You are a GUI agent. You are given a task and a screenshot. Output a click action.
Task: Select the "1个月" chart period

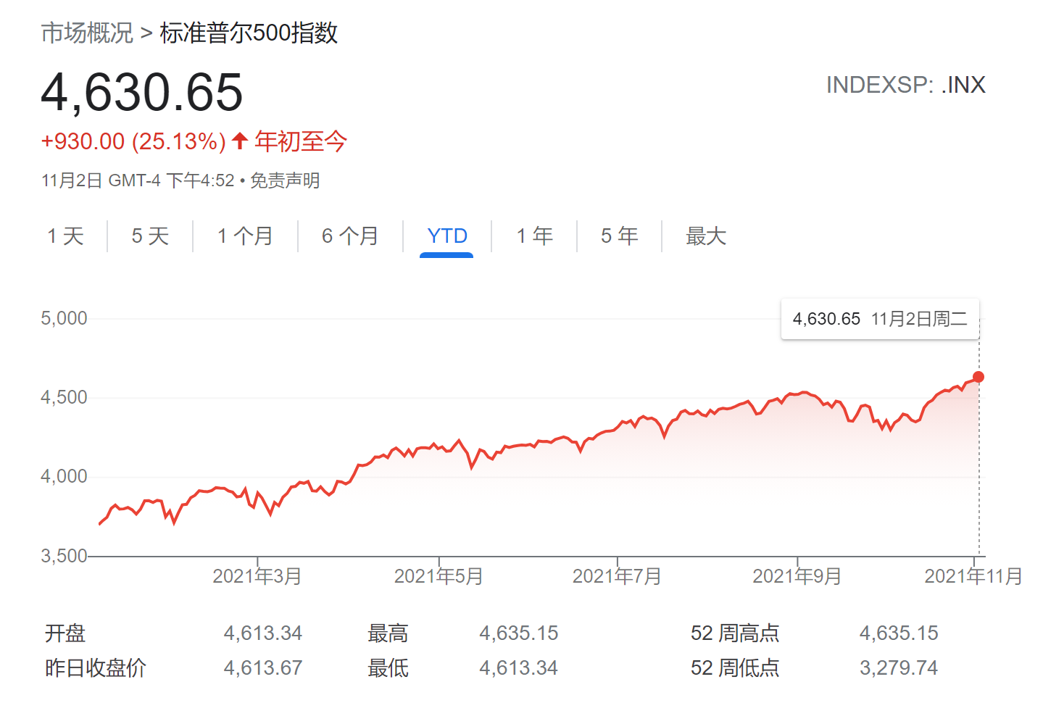click(x=245, y=236)
